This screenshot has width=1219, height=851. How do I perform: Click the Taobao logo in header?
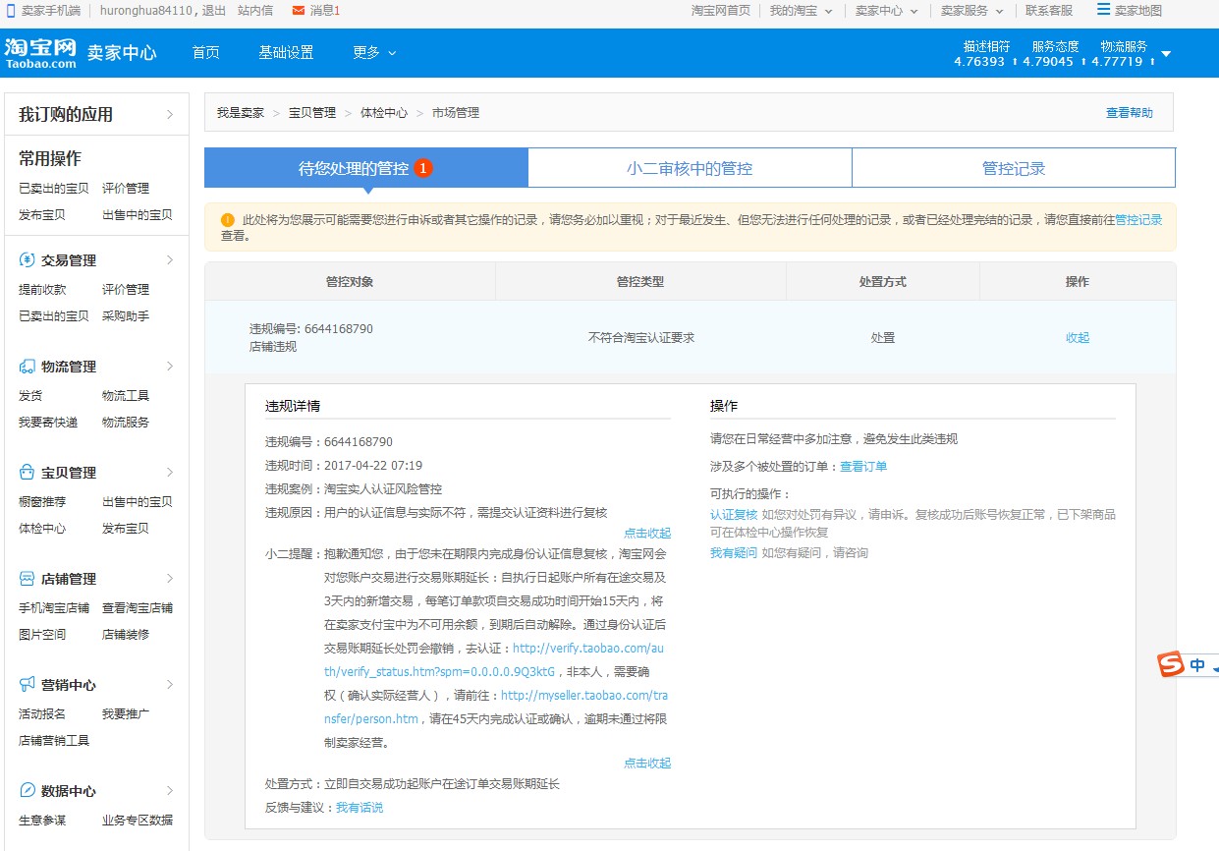click(x=40, y=53)
